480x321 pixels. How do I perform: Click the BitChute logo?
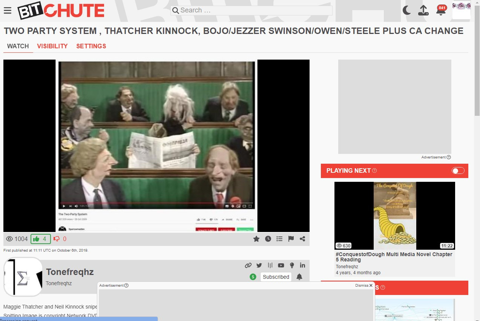(61, 11)
